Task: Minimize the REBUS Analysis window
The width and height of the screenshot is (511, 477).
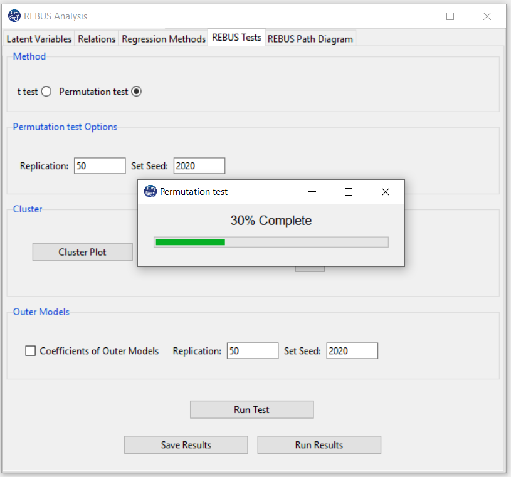Action: point(413,16)
